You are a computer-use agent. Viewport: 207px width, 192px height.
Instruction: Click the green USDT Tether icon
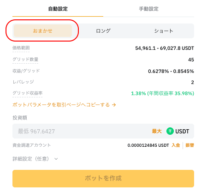pos(170,131)
